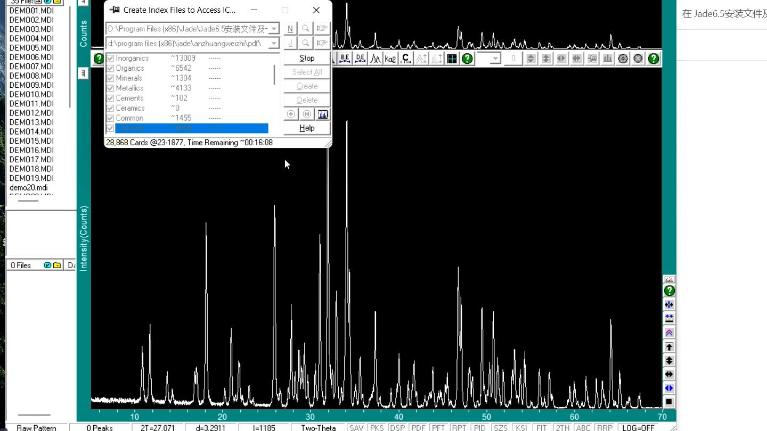Select the peak profile fitting icon
The width and height of the screenshot is (767, 431).
click(x=376, y=59)
